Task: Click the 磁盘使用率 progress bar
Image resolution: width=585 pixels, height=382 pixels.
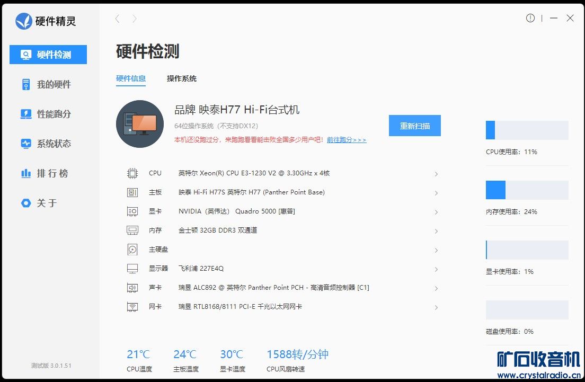Action: (527, 309)
